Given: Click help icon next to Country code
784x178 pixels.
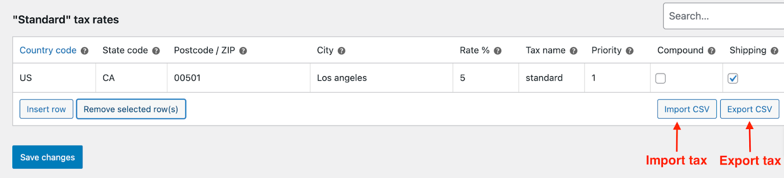Looking at the screenshot, I should coord(84,51).
